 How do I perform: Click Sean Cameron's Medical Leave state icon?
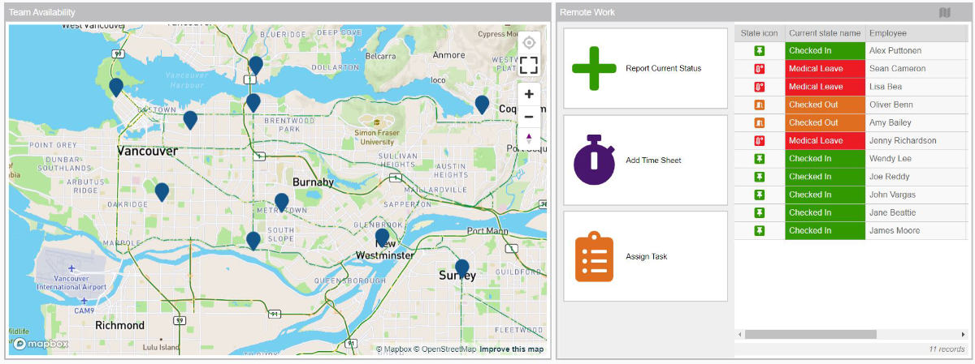[x=760, y=69]
